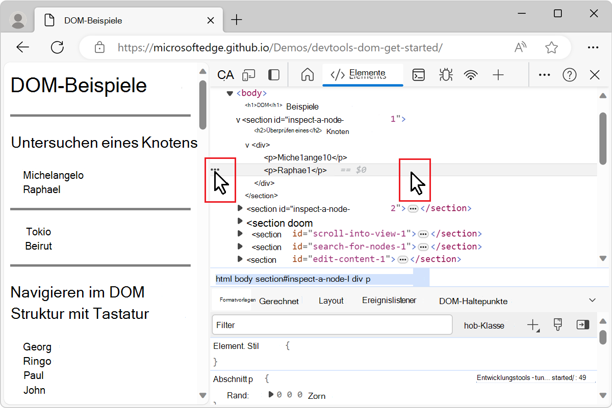Viewport: 612px width, 408px height.
Task: Add a new style rule with plus icon
Action: pyautogui.click(x=532, y=324)
